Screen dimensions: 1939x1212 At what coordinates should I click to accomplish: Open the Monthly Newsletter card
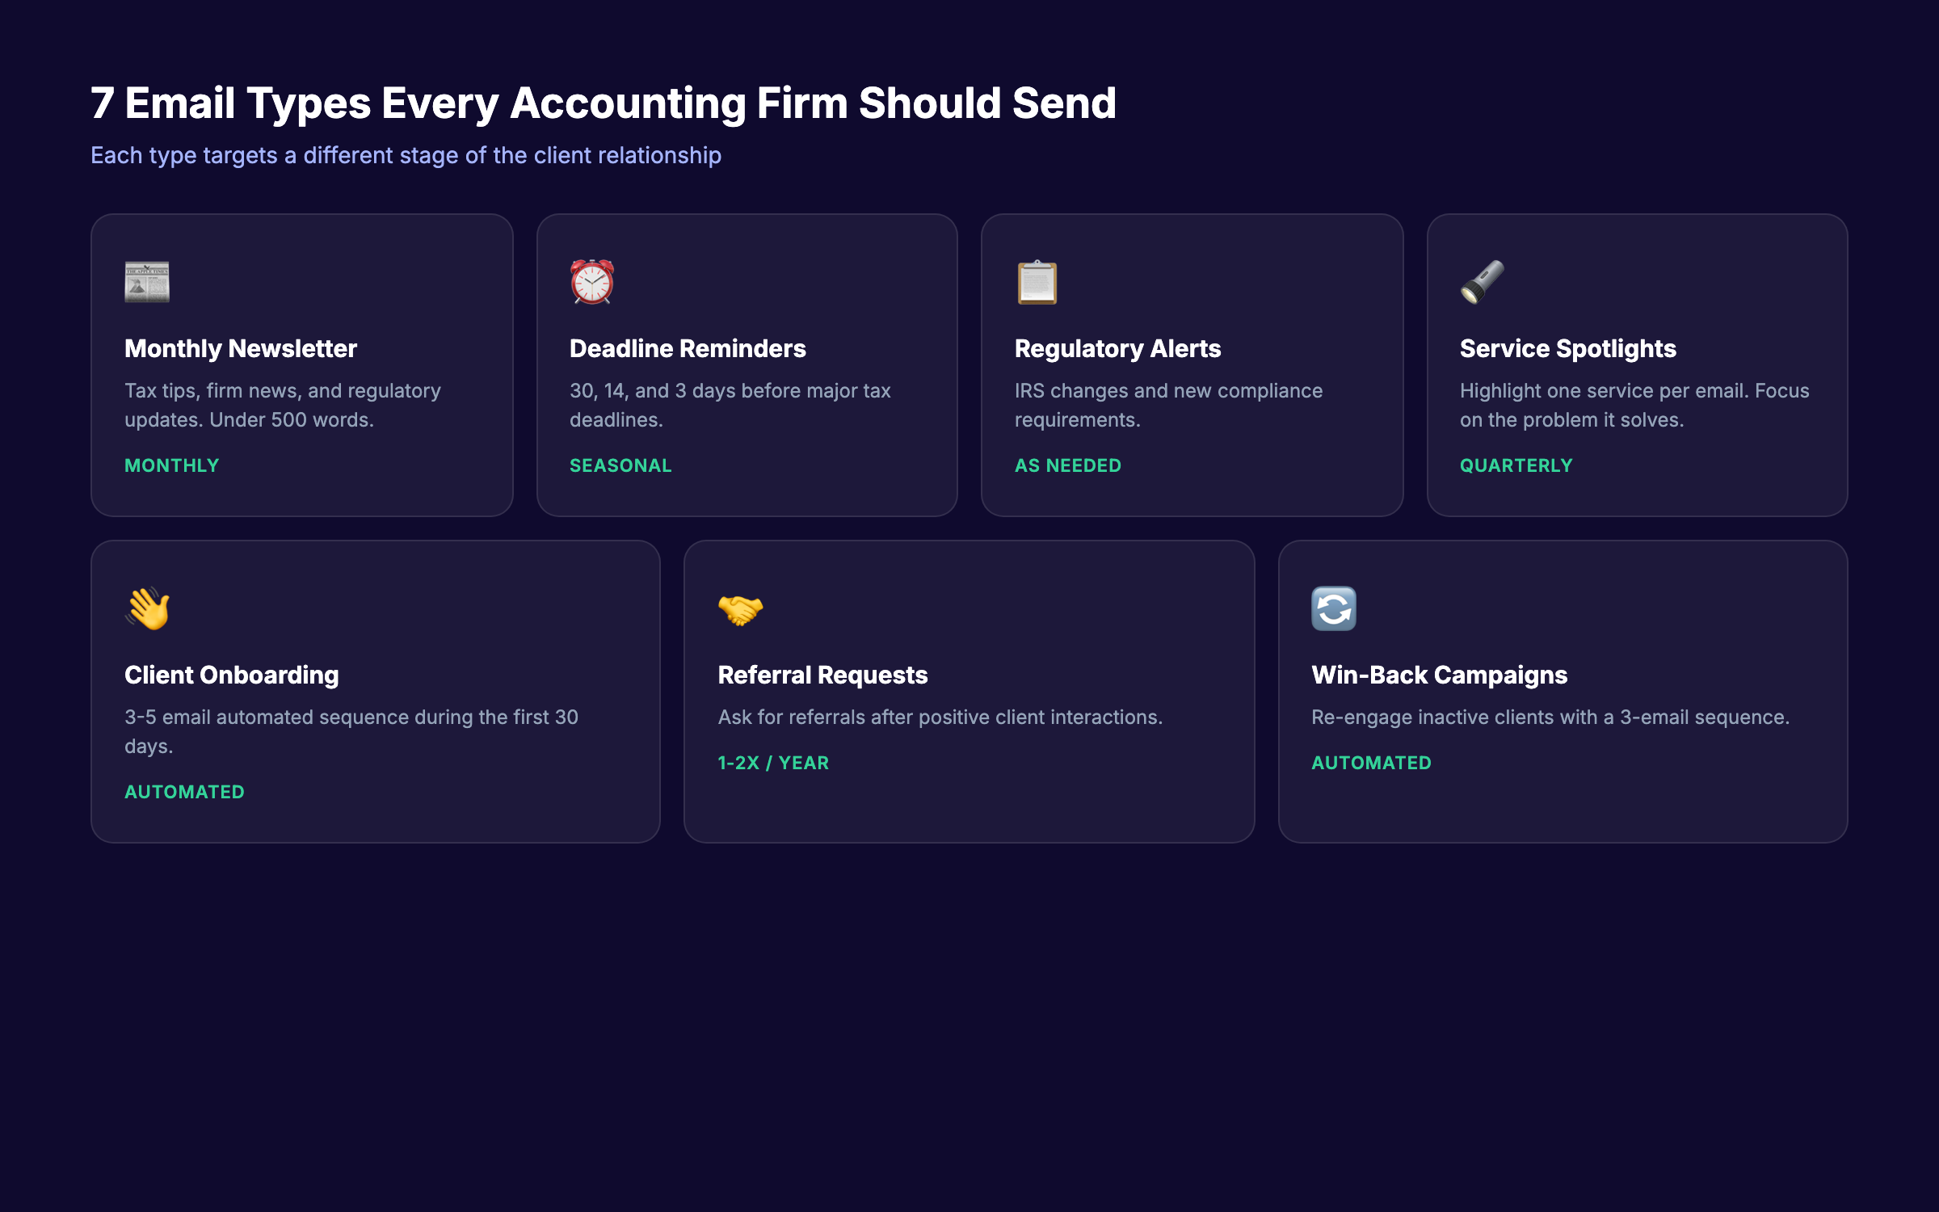[x=301, y=364]
